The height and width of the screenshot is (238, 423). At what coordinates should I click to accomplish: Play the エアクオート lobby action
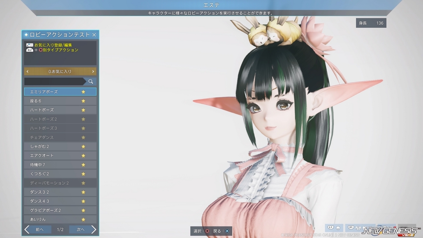pos(60,155)
